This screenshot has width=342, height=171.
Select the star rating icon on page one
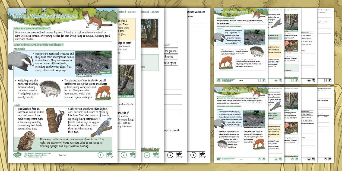[x=101, y=155]
